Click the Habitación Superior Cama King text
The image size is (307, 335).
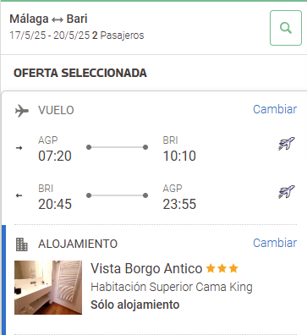pos(172,287)
